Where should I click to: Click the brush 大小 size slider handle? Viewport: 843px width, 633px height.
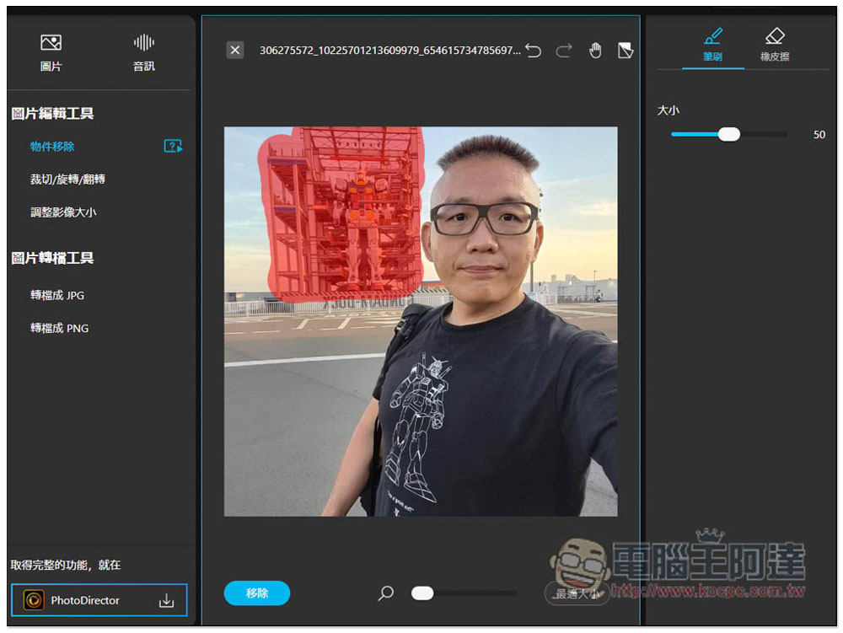(x=729, y=135)
